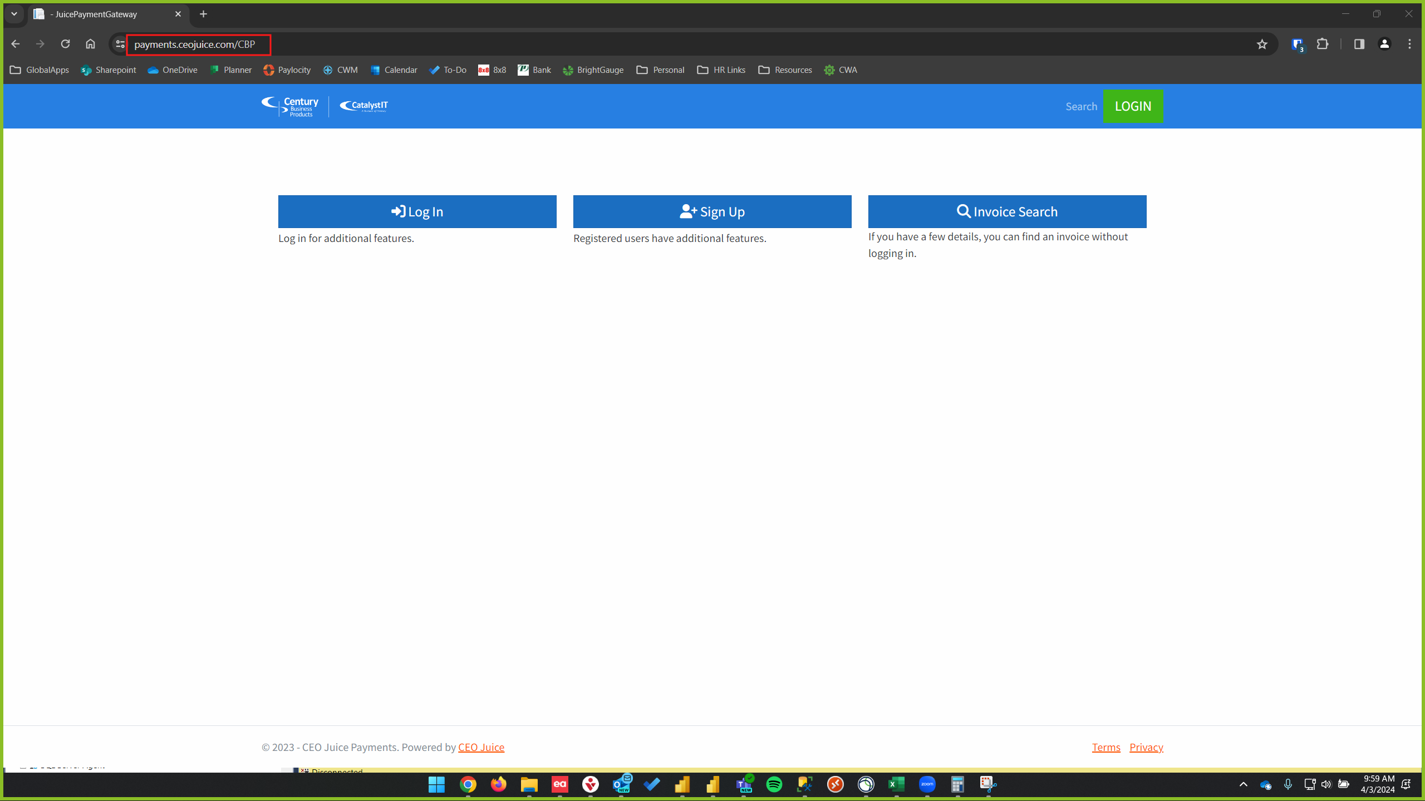Bookmark this page with star icon

coord(1262,44)
